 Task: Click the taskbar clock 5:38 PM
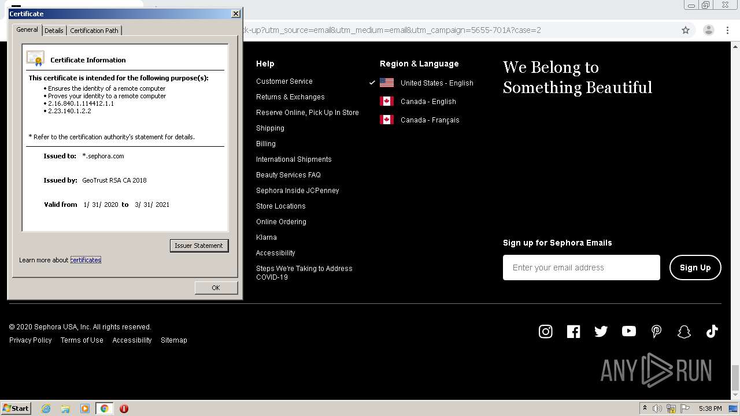point(710,408)
